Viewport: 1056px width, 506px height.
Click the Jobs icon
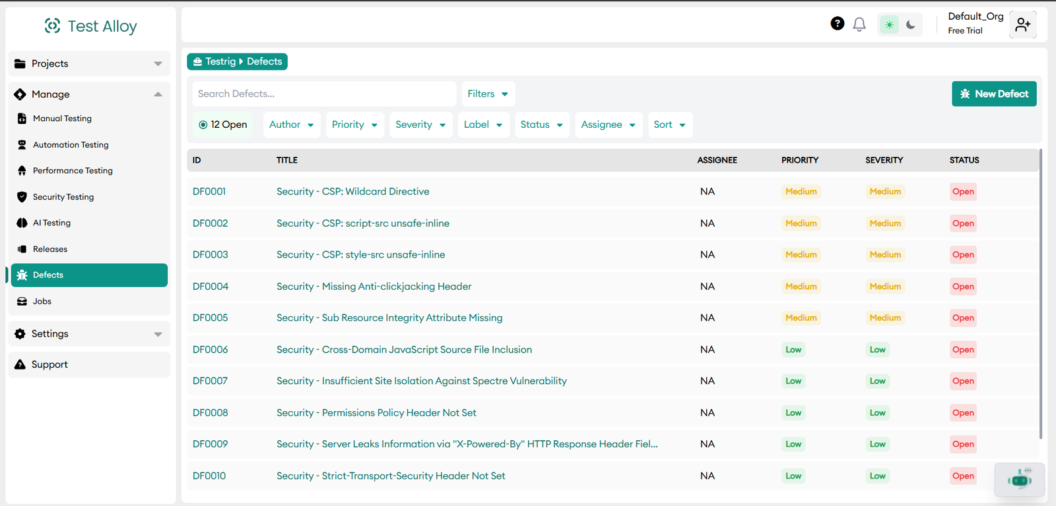22,301
